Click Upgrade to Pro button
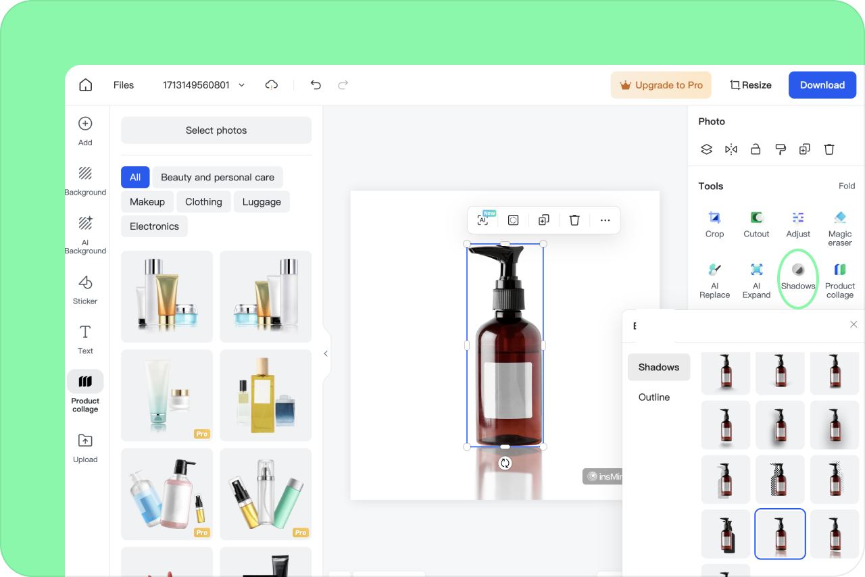Screen dimensions: 865x577 click(661, 85)
